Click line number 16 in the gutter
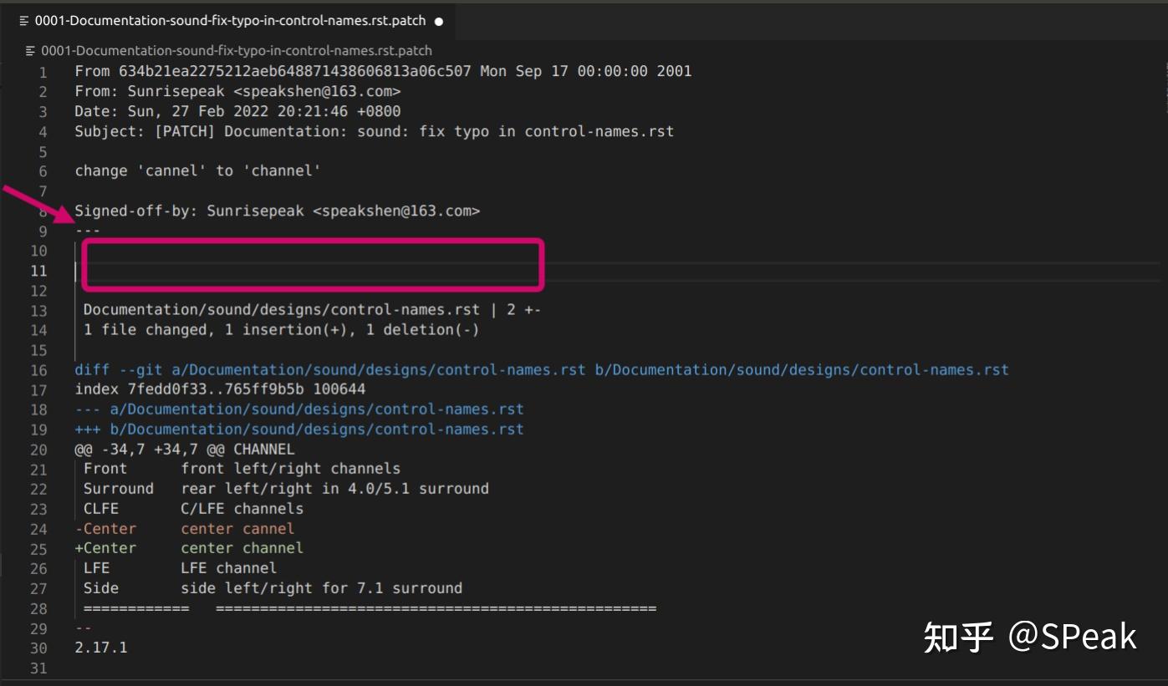 point(38,370)
